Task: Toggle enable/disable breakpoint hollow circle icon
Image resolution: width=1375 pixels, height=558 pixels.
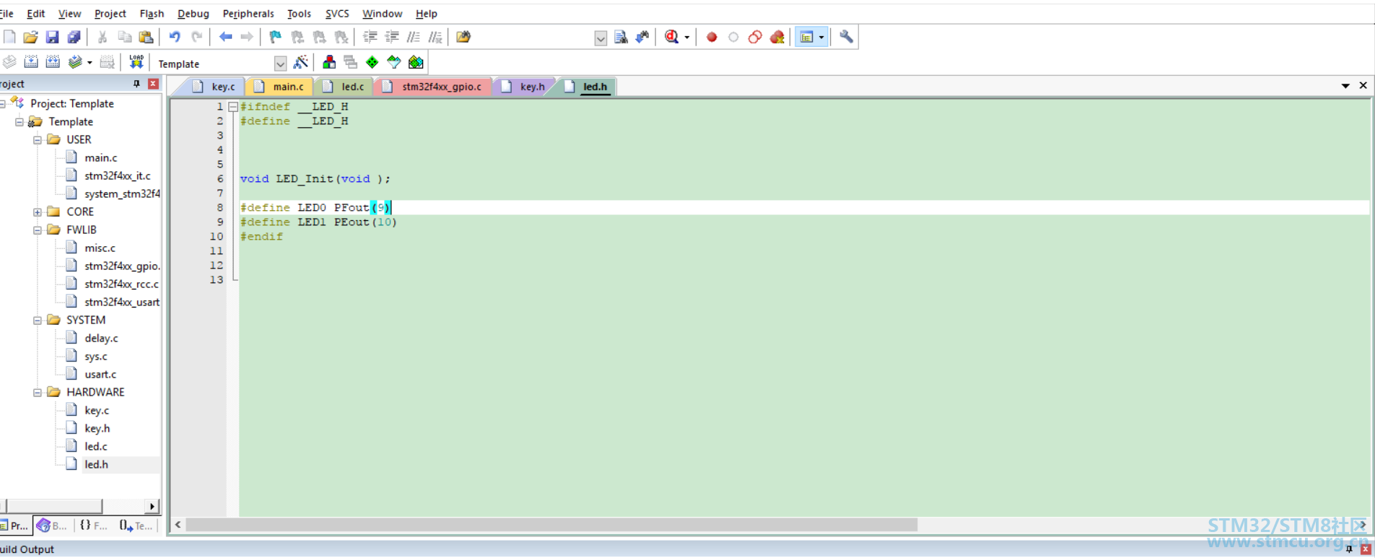Action: pos(733,37)
